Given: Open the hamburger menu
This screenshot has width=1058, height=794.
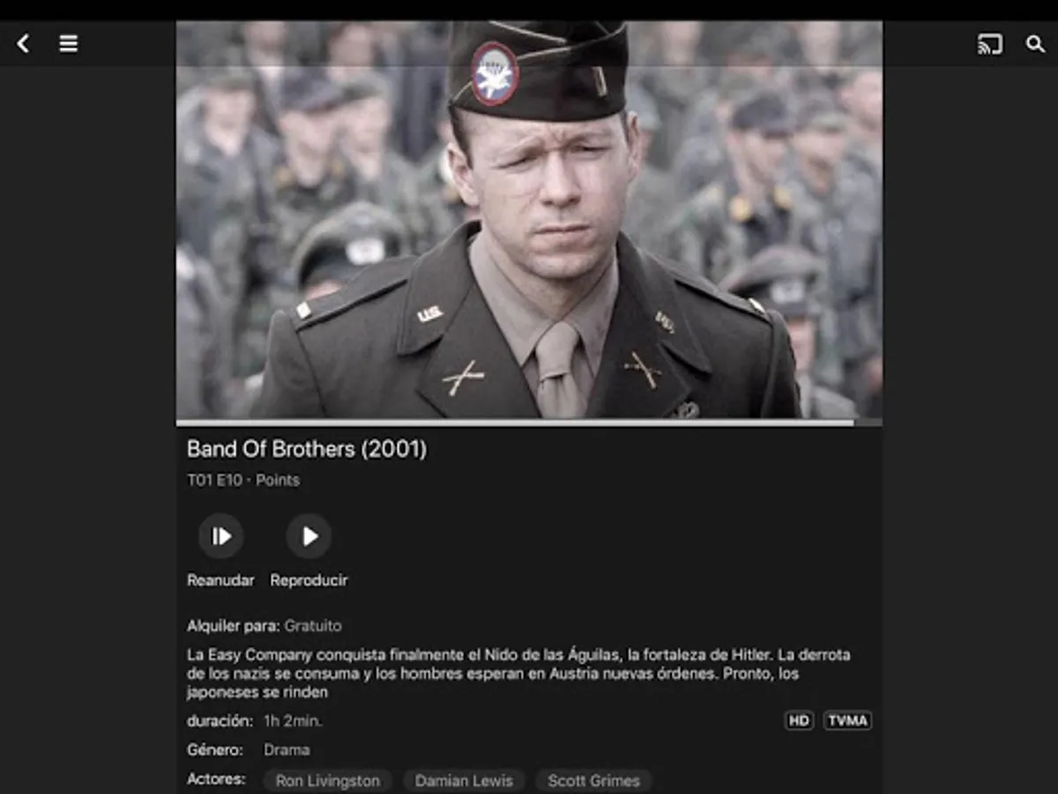Looking at the screenshot, I should coord(69,43).
